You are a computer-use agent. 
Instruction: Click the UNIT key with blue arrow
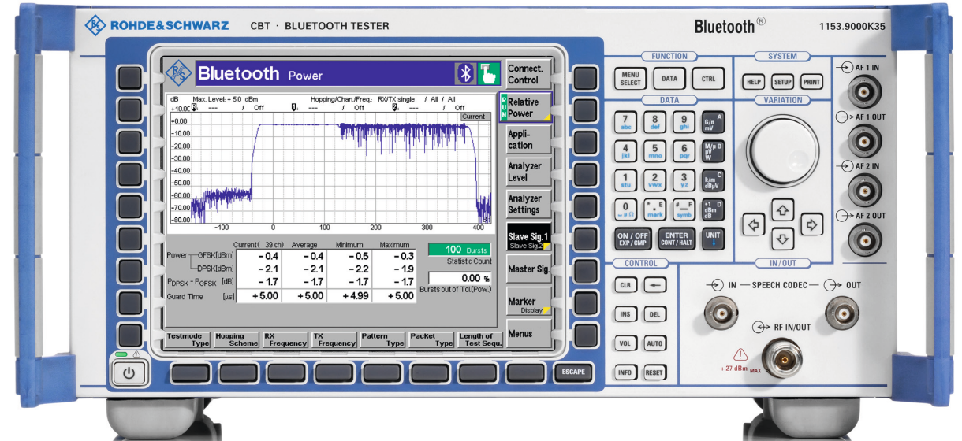(713, 238)
